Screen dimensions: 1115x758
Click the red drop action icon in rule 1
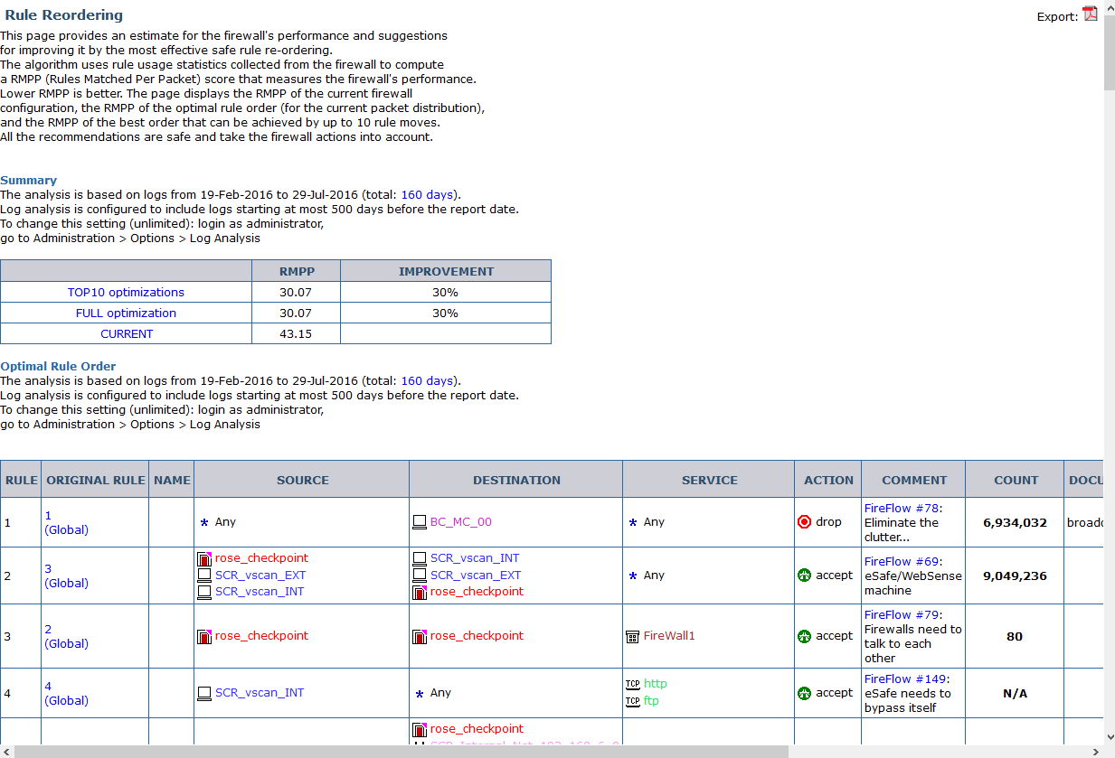(804, 522)
